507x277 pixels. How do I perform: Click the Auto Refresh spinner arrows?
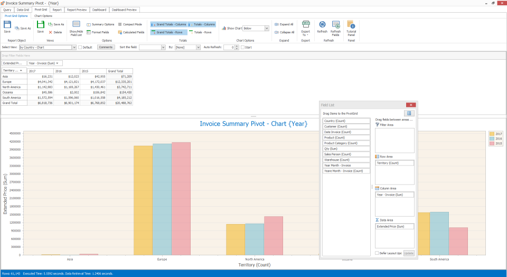point(237,47)
